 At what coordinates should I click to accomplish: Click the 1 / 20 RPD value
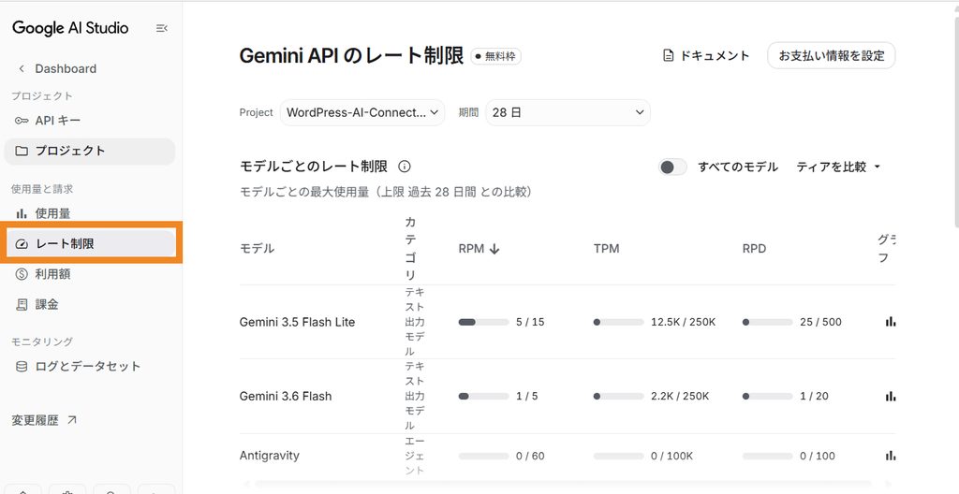point(814,396)
